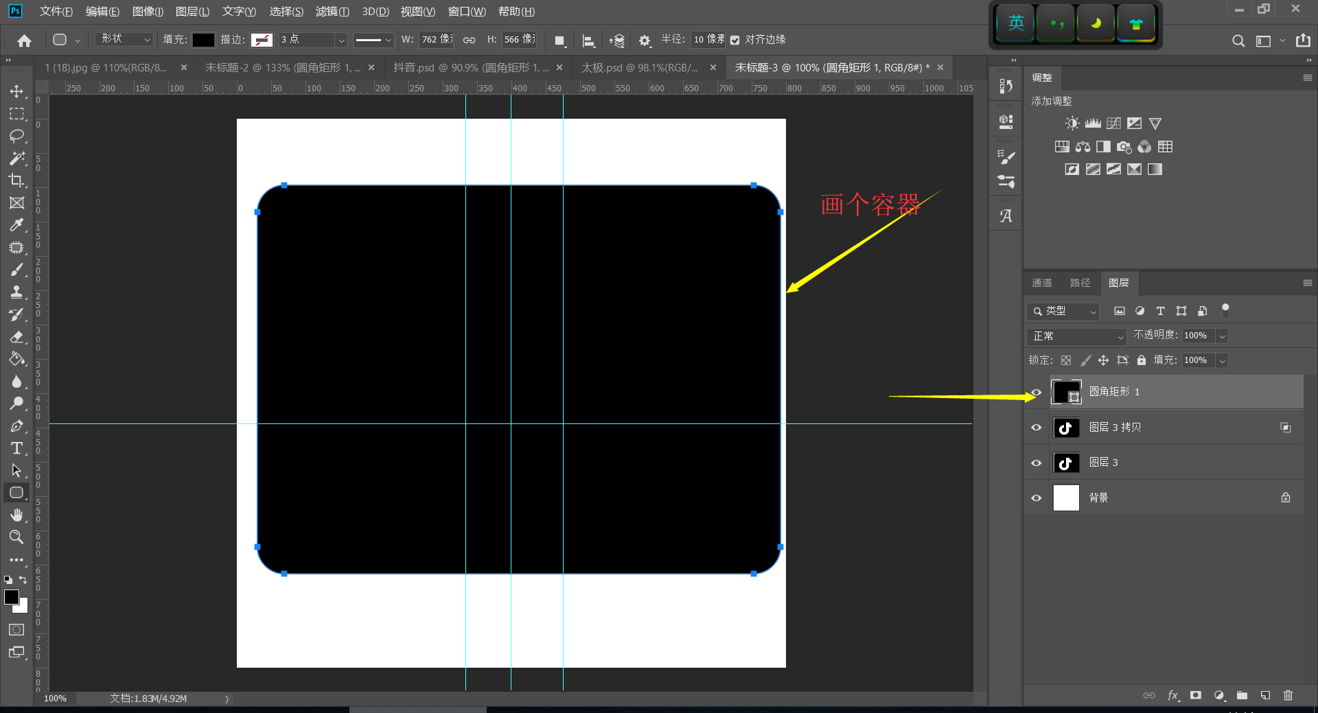The image size is (1318, 713).
Task: Add a layer mask
Action: tap(1196, 695)
